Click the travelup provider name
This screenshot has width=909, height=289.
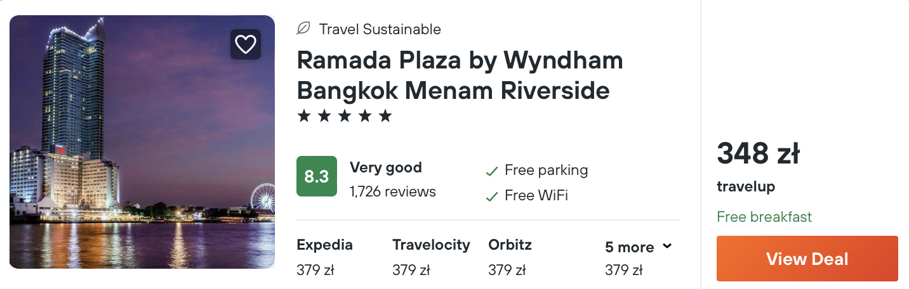coord(746,187)
